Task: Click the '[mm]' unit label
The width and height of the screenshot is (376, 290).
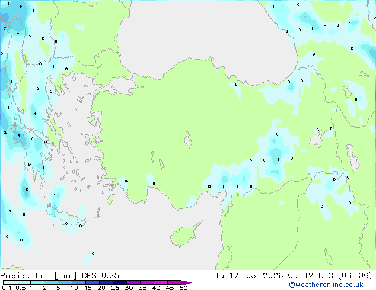Action: [65, 276]
